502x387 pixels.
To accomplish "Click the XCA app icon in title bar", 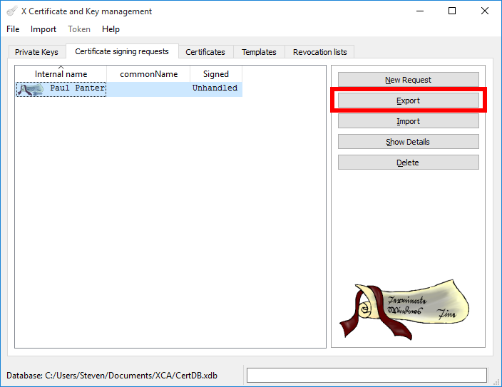I will 11,11.
